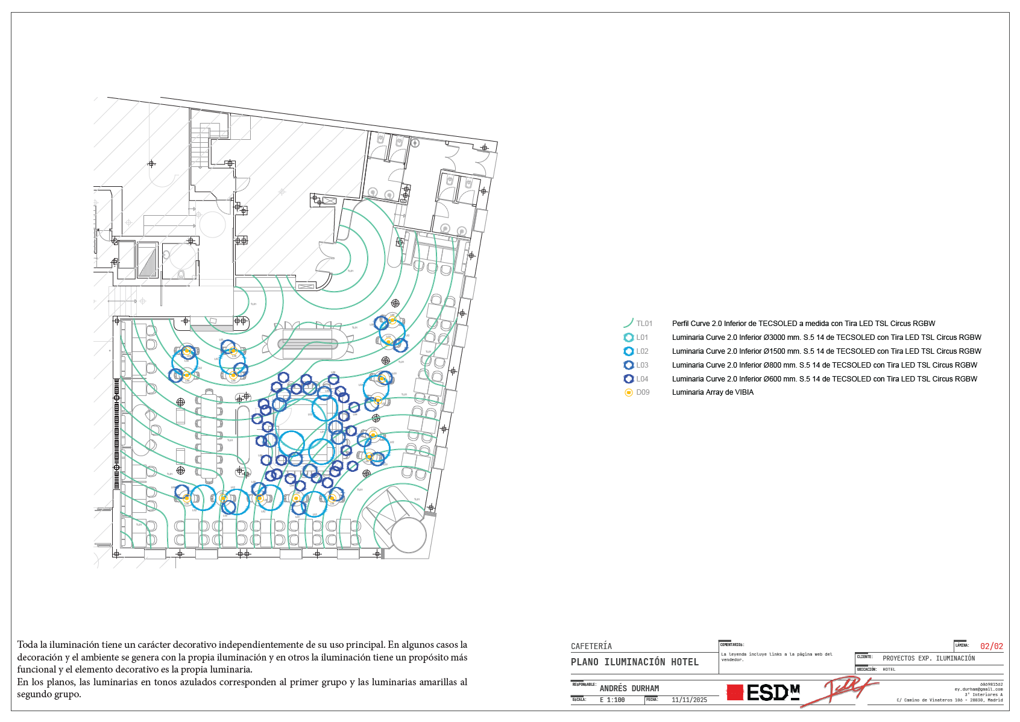Viewport: 1020px width, 722px height.
Task: Click the red ESDM logo
Action: 763,693
